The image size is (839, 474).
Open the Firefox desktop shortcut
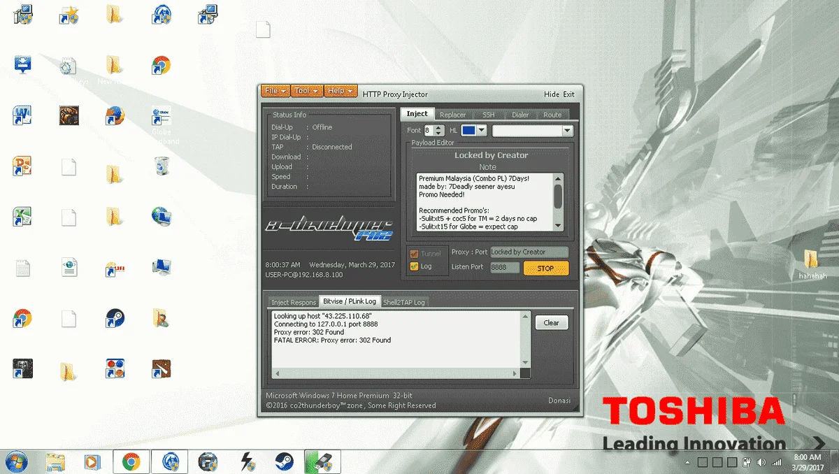coord(115,115)
